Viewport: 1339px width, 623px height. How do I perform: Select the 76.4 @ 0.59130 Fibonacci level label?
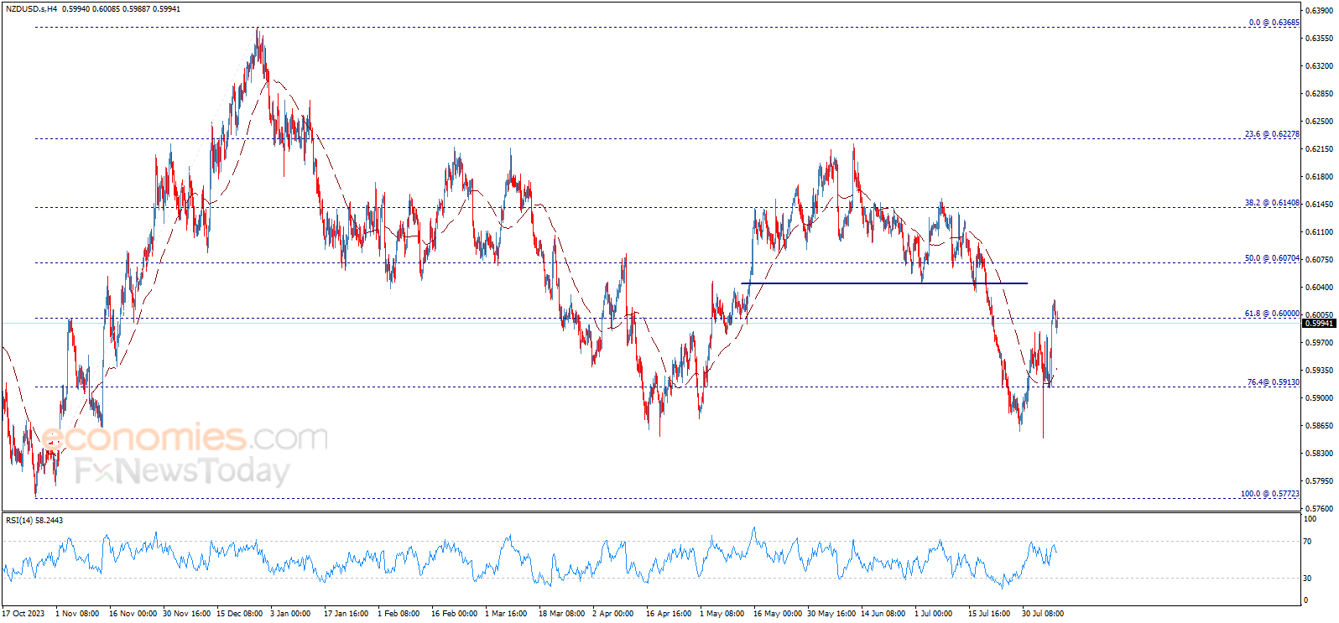point(1273,382)
